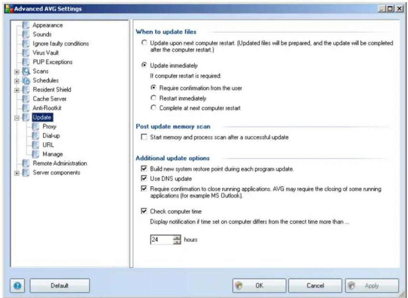The width and height of the screenshot is (408, 298).
Task: Expand the Schedules tree node
Action: pyautogui.click(x=17, y=81)
